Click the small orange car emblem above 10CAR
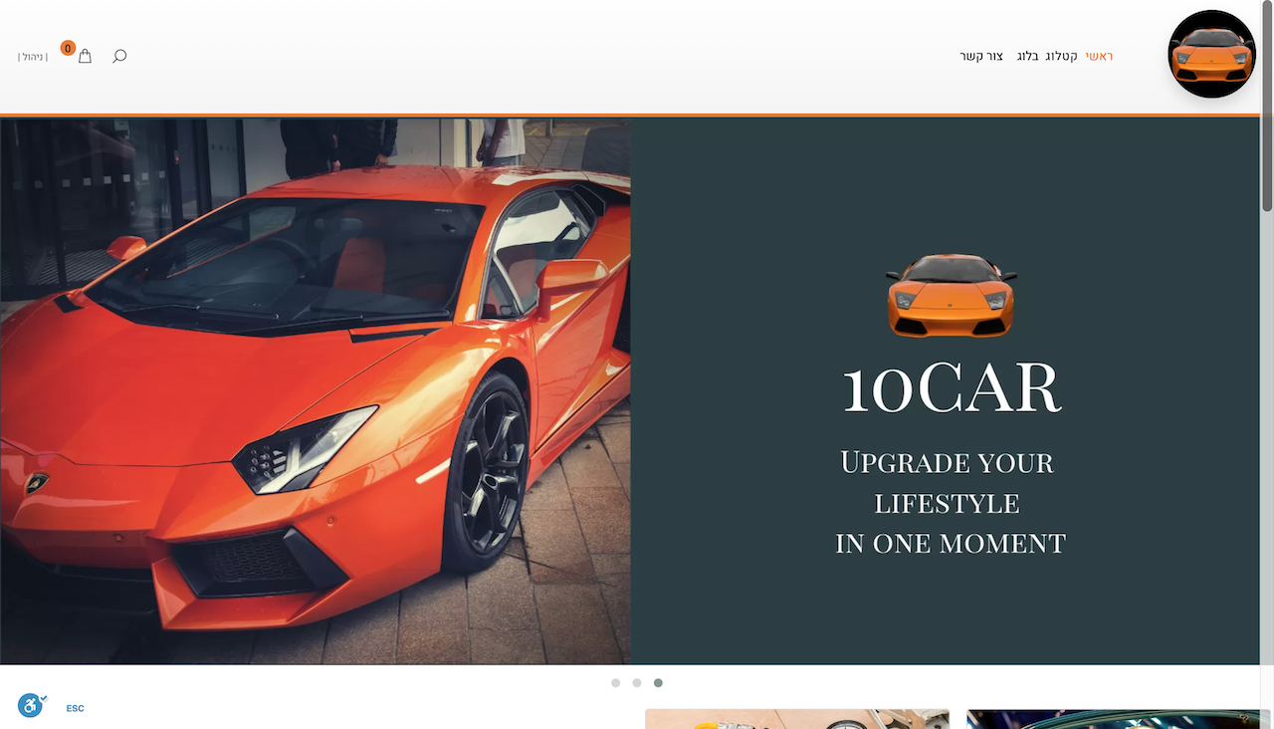The image size is (1274, 729). 951,296
